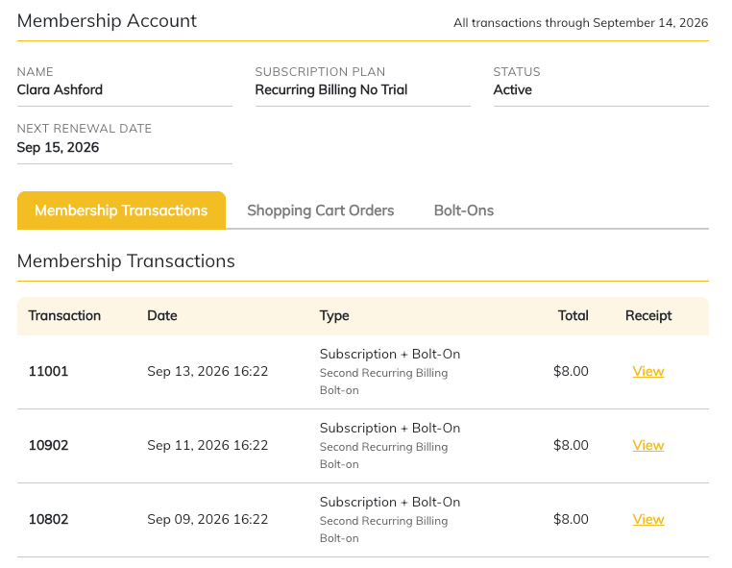Image resolution: width=732 pixels, height=568 pixels.
Task: Switch to the Shopping Cart Orders tab
Action: [x=320, y=210]
